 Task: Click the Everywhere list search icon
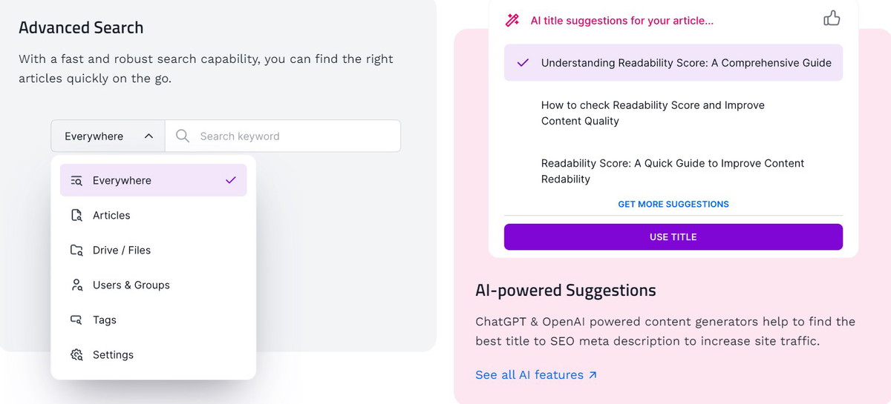point(76,181)
